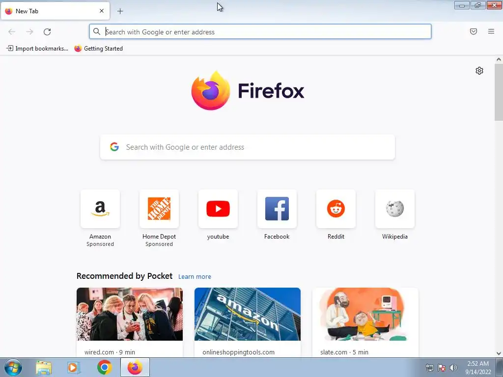Click the Firefox logo on page

211,91
